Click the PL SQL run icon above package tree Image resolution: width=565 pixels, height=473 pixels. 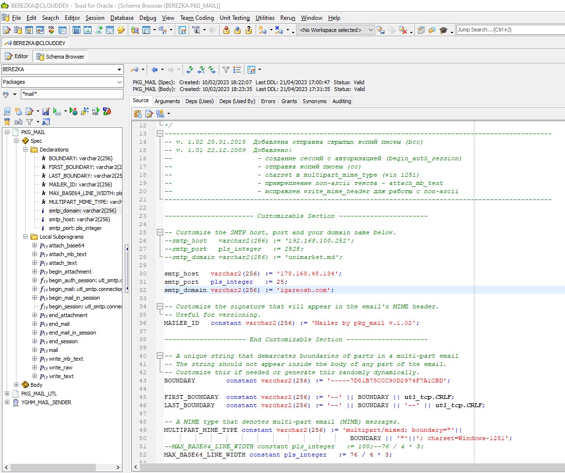pos(95,111)
